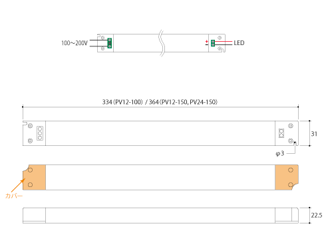Click the 100~200V input label
Screen dimensions: 326x252
(75, 43)
